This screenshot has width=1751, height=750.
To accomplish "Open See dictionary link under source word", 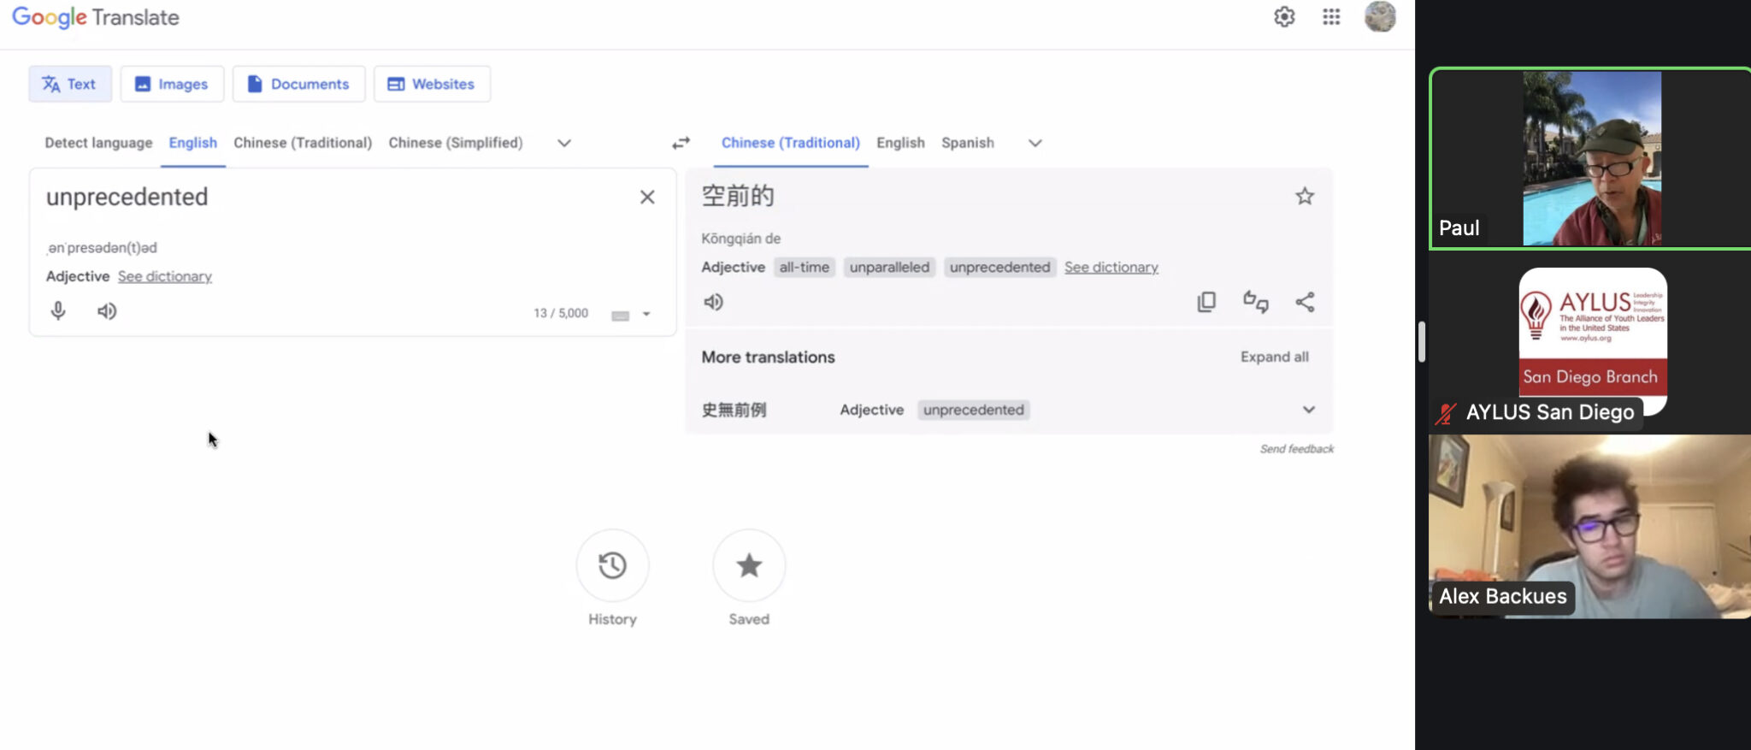I will click(x=165, y=276).
